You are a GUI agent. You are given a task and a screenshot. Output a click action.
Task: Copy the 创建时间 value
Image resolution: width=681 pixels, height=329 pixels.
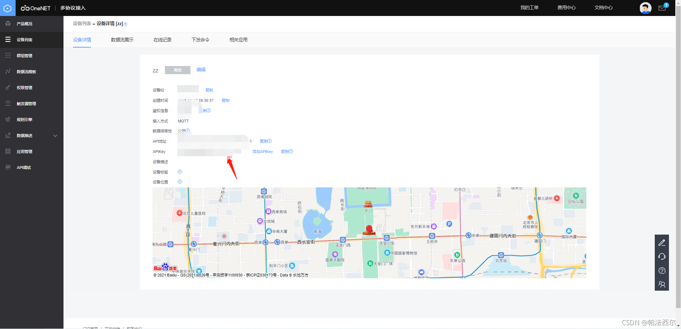pyautogui.click(x=226, y=100)
